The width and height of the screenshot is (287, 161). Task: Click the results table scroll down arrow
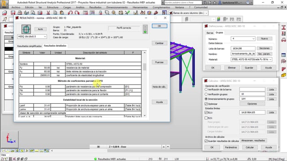pyautogui.click(x=144, y=115)
